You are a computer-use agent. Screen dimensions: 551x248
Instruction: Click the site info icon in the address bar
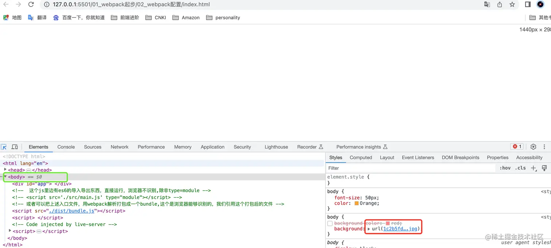47,4
